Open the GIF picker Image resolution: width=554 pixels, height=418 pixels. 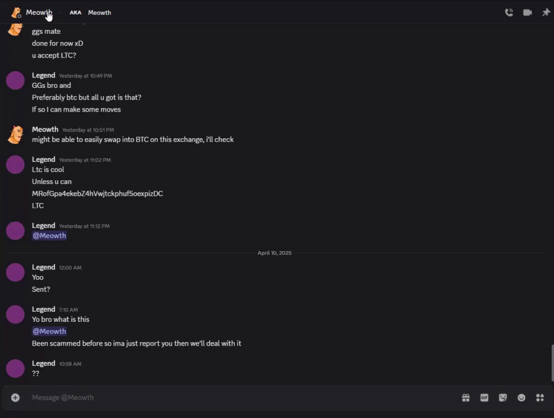point(484,398)
